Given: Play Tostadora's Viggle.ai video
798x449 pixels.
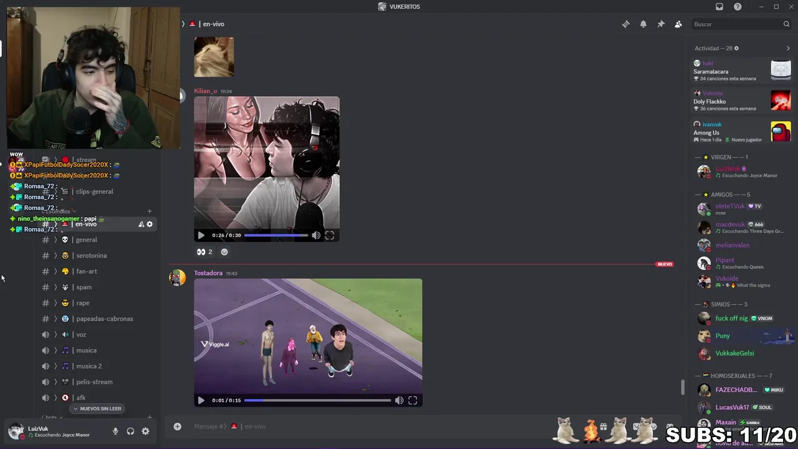Looking at the screenshot, I should tap(201, 400).
